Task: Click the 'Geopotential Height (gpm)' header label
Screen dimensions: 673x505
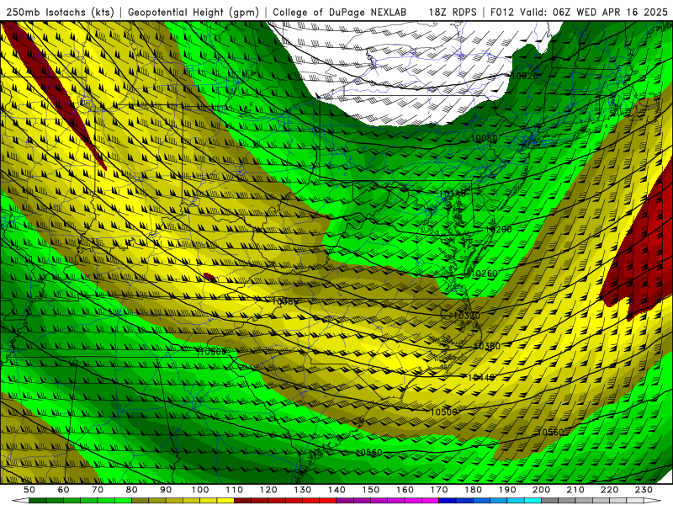Action: pyautogui.click(x=193, y=12)
